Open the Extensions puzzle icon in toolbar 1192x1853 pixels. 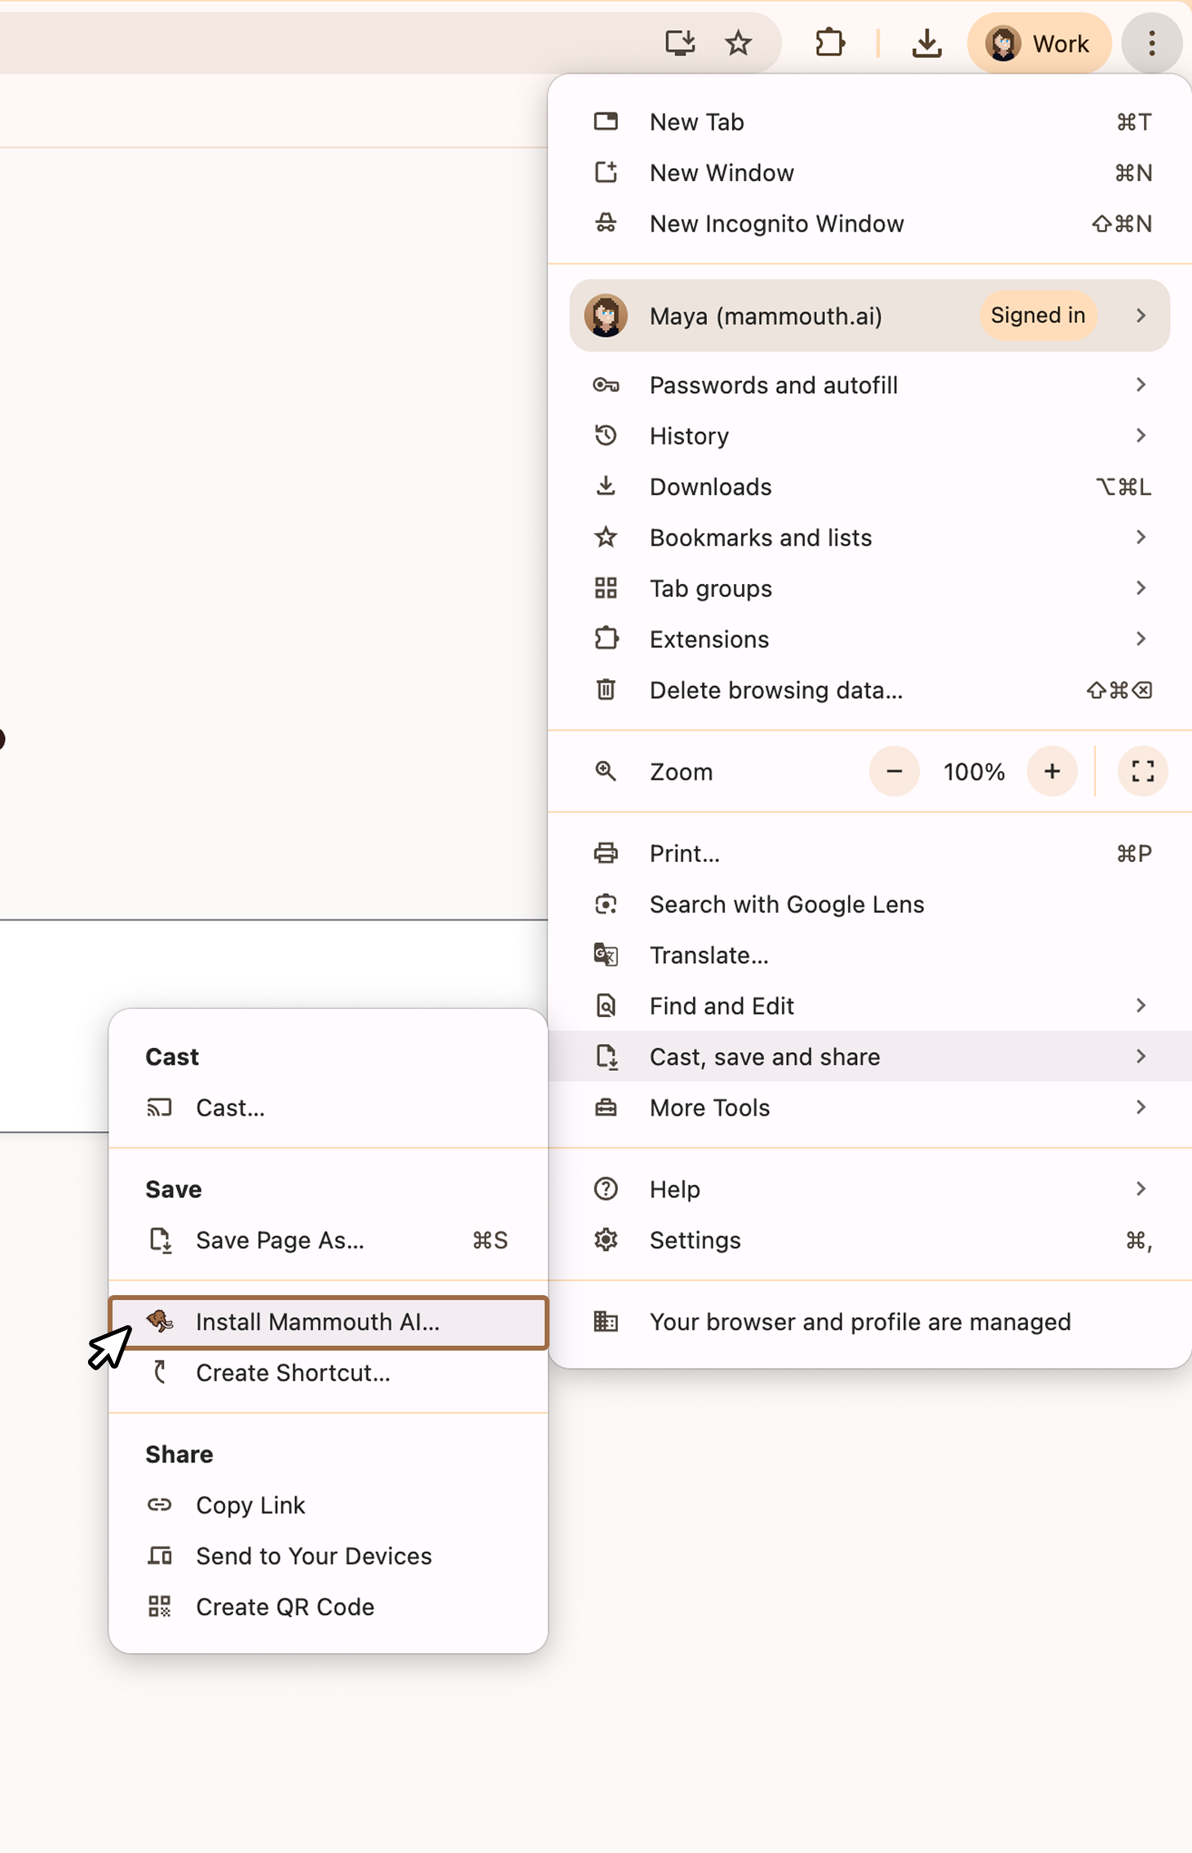[830, 42]
